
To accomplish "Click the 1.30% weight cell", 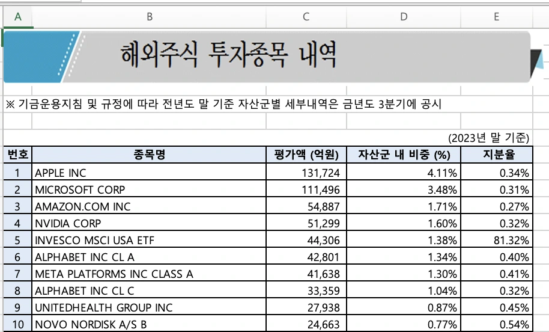I will click(x=404, y=272).
